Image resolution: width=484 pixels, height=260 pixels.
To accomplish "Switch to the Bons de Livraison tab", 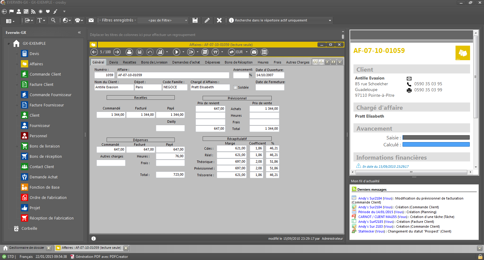I will (154, 62).
